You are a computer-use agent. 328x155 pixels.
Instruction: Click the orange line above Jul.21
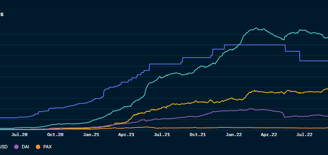coord(162,128)
